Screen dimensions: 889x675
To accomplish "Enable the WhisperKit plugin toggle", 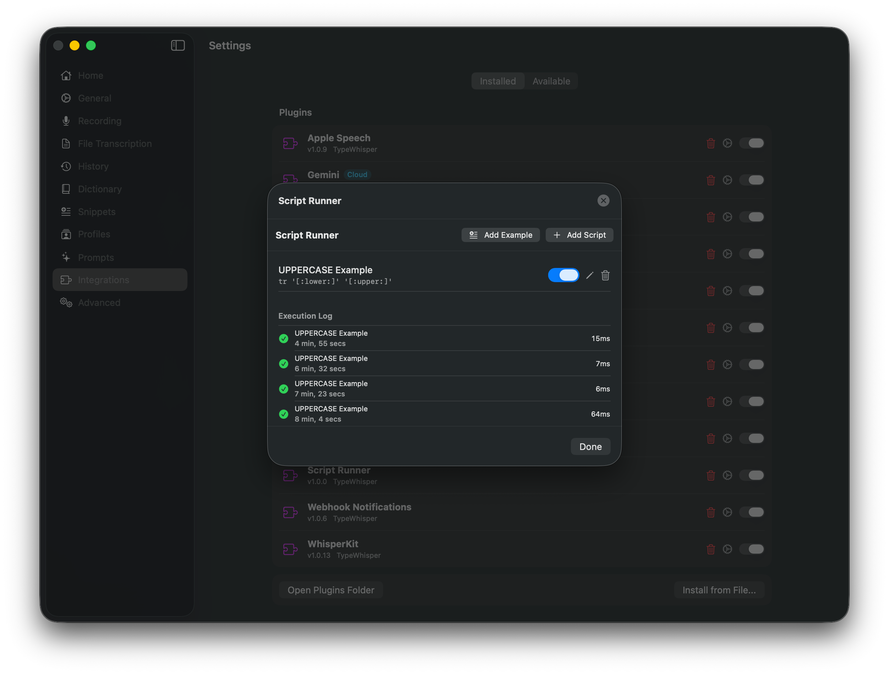I will (x=752, y=549).
